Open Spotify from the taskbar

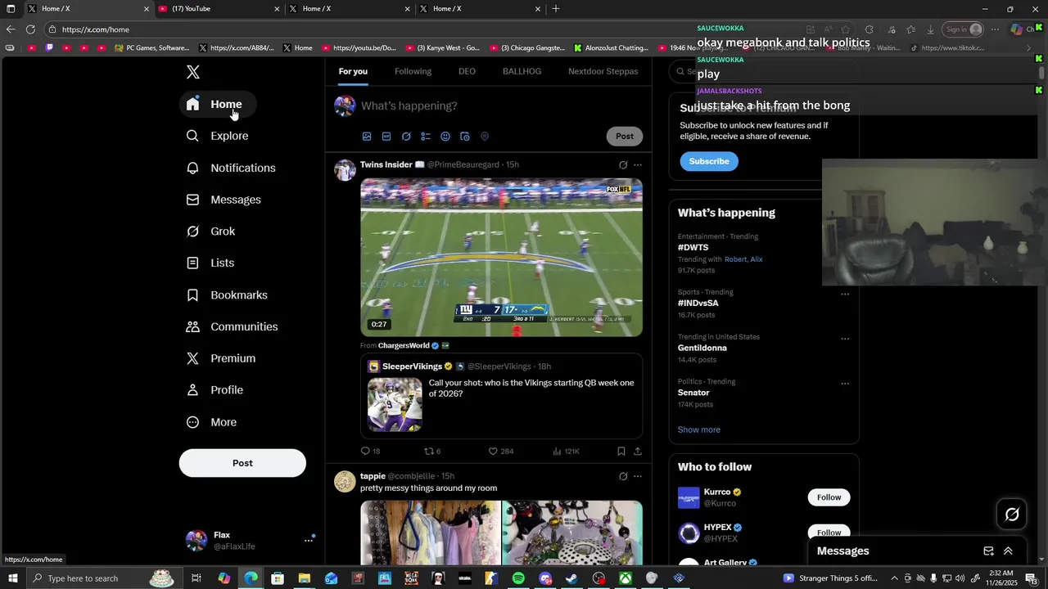click(x=518, y=578)
